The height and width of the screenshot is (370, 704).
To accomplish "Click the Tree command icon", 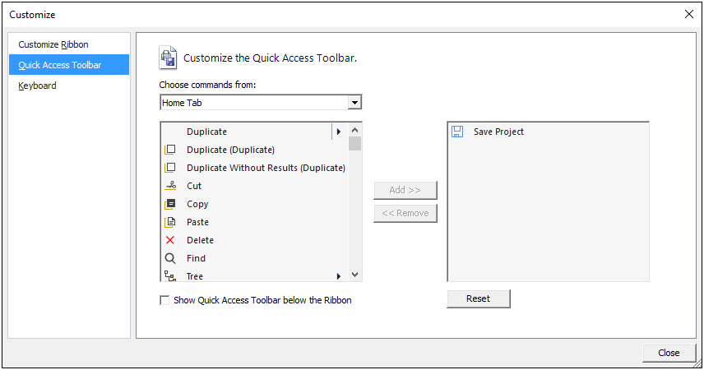I will 170,276.
